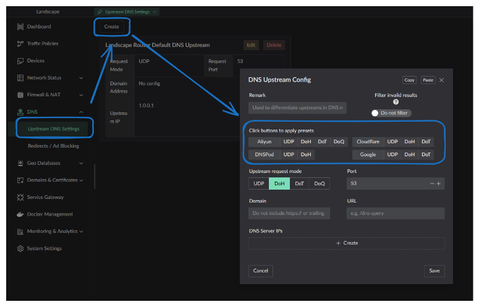Save the DNS Upstream Config

[x=434, y=271]
